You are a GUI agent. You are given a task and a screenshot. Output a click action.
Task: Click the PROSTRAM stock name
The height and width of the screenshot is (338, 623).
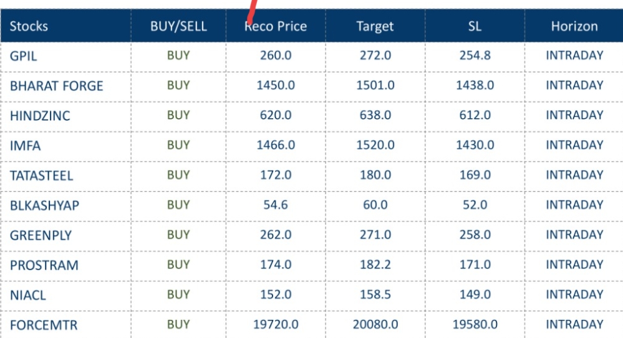click(x=44, y=265)
